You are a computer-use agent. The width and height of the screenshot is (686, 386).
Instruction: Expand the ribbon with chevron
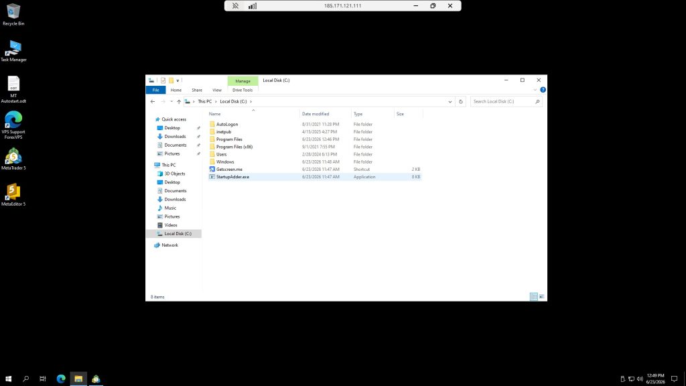click(x=535, y=90)
